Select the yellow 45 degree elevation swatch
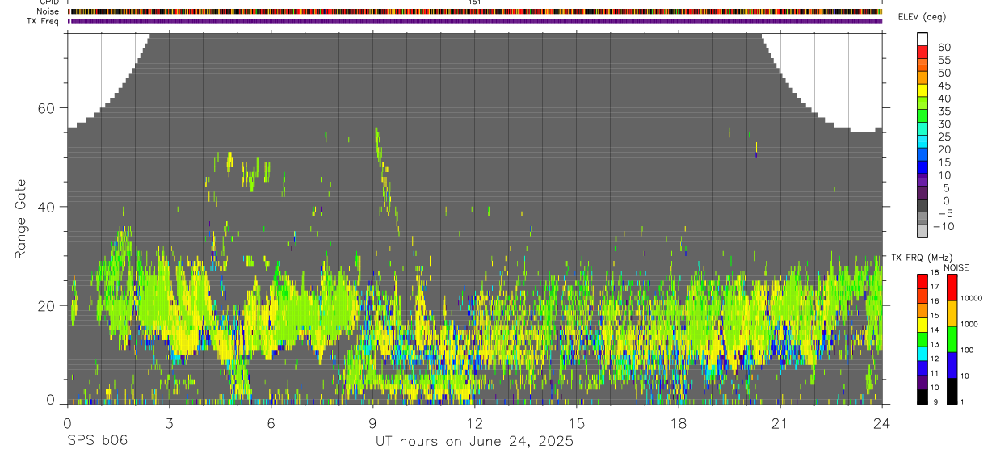Viewport: 992px width, 458px height. point(923,90)
